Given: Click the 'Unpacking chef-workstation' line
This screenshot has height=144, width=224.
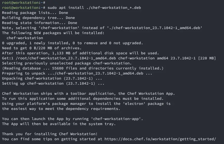Looking at the screenshot, I should tap(52, 78).
